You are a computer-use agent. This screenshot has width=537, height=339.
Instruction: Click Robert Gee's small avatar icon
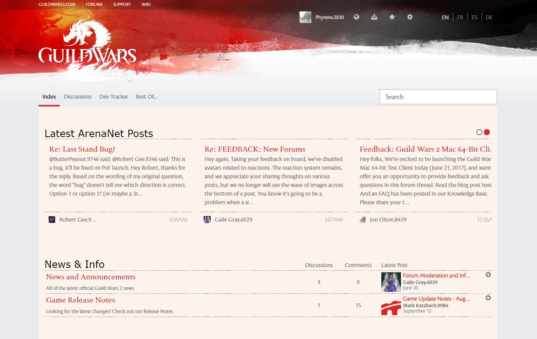coord(52,219)
